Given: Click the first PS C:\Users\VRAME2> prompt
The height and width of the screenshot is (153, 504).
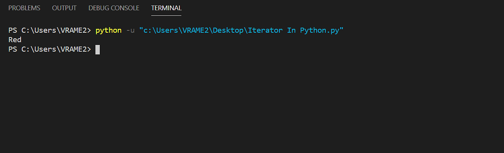Looking at the screenshot, I should [x=49, y=31].
